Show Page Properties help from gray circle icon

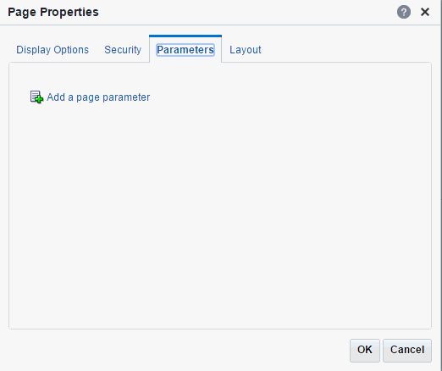click(x=404, y=12)
